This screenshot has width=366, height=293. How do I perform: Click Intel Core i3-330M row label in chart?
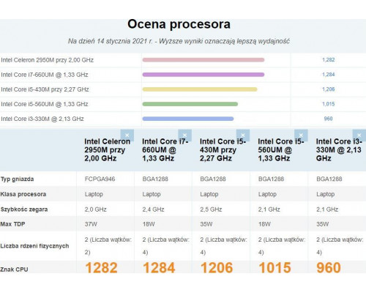click(42, 119)
